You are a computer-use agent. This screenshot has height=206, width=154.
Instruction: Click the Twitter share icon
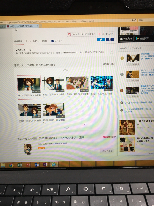click(101, 39)
